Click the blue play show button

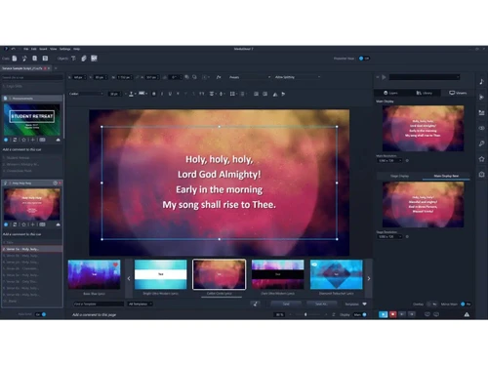(384, 314)
